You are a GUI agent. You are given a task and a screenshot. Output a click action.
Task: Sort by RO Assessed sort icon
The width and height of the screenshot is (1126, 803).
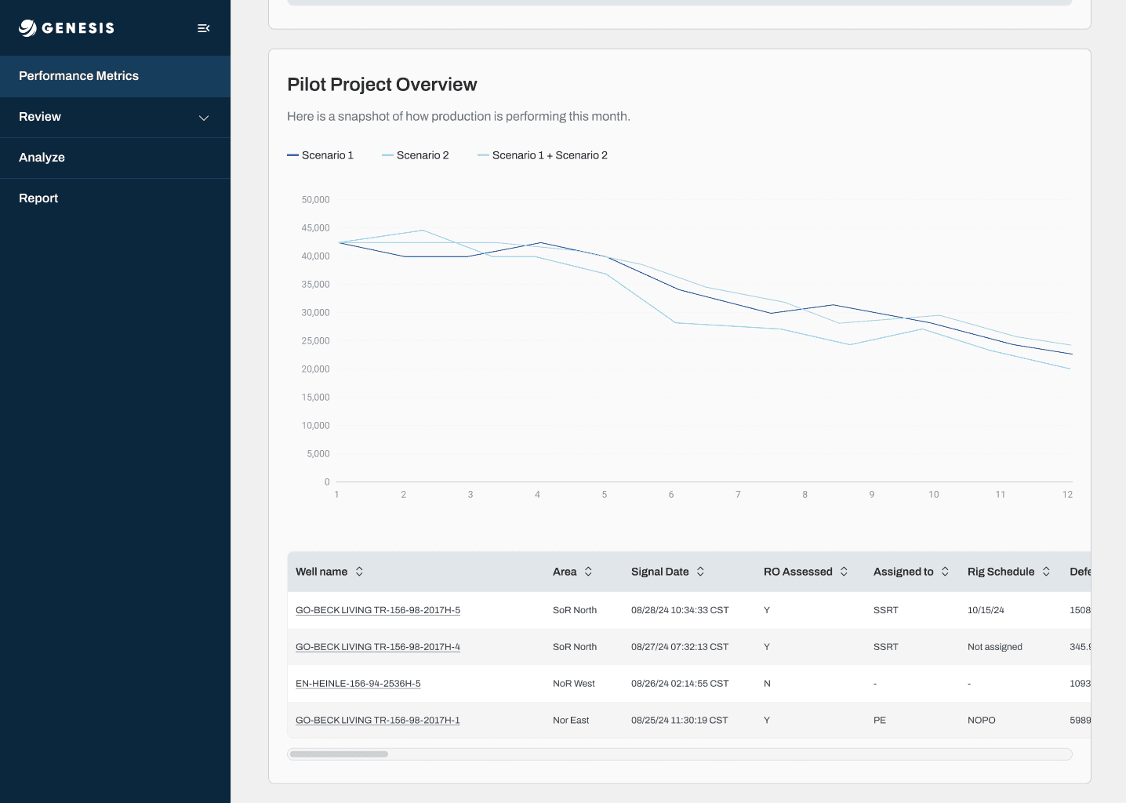point(844,572)
